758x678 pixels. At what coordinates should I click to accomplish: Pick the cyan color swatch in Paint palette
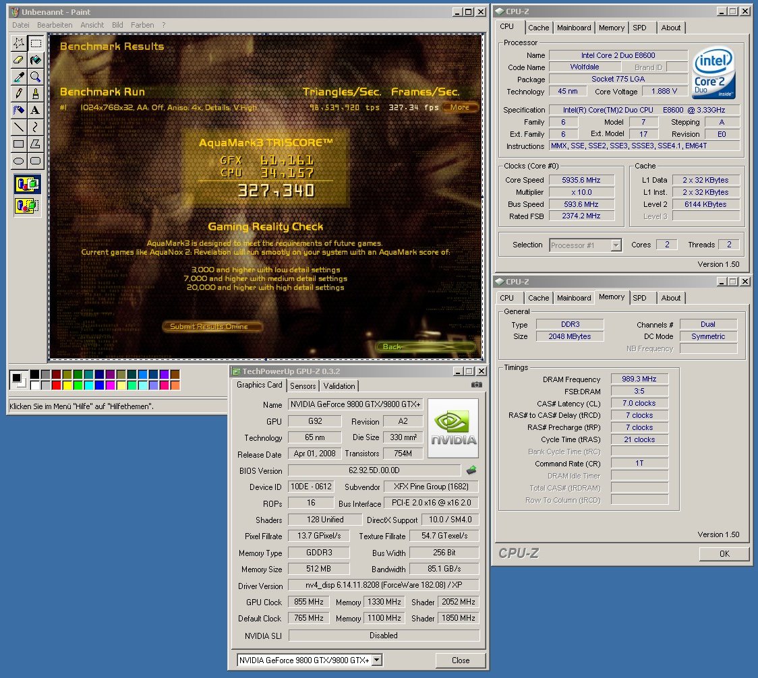click(x=88, y=385)
